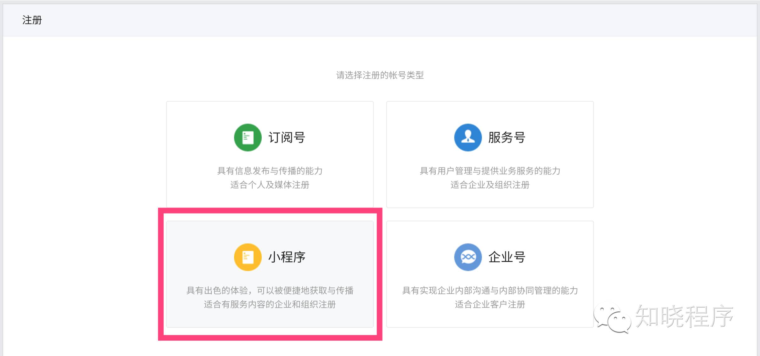
Task: Click the green 订阅号 subscription account icon
Action: pyautogui.click(x=248, y=137)
